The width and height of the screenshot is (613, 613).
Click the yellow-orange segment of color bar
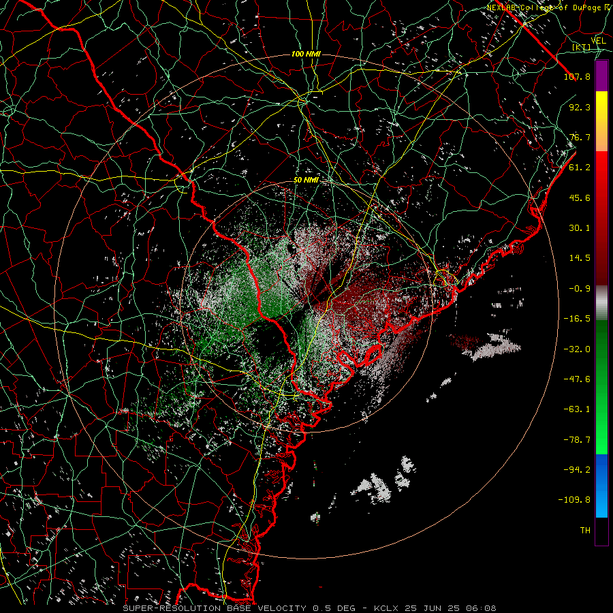click(601, 121)
